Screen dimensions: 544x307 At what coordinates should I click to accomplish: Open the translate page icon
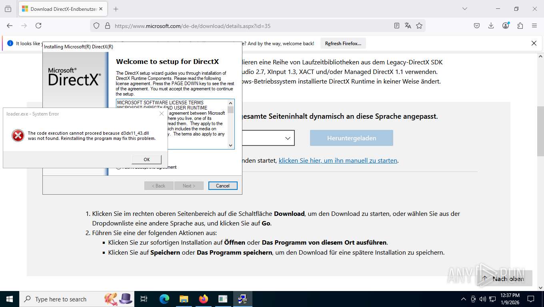(x=408, y=26)
